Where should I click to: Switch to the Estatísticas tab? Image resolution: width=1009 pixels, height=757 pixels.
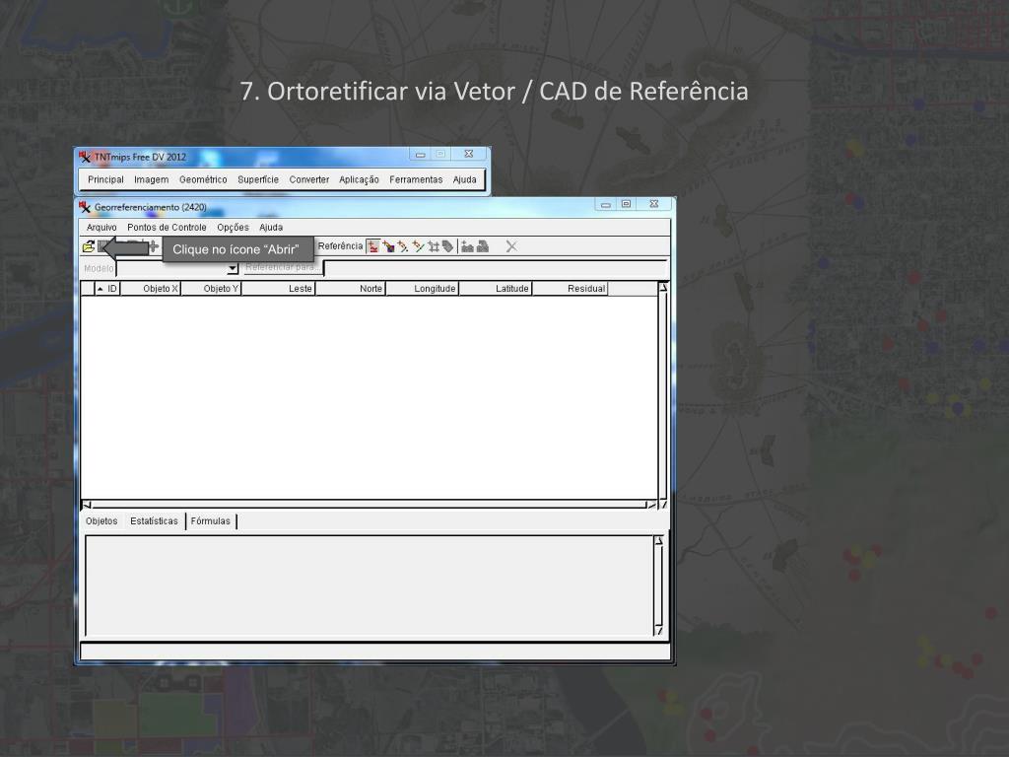tap(154, 521)
